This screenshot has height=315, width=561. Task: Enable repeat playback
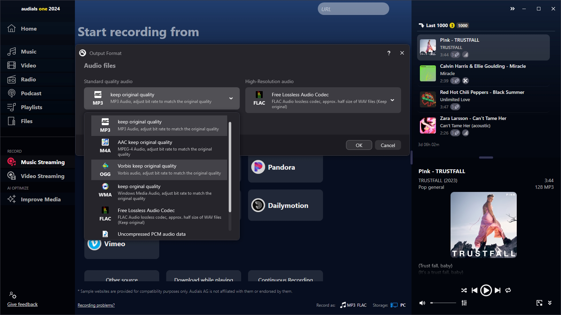point(508,290)
